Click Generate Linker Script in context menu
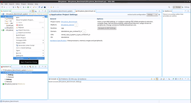This screenshot has height=103, width=191. tap(26, 45)
